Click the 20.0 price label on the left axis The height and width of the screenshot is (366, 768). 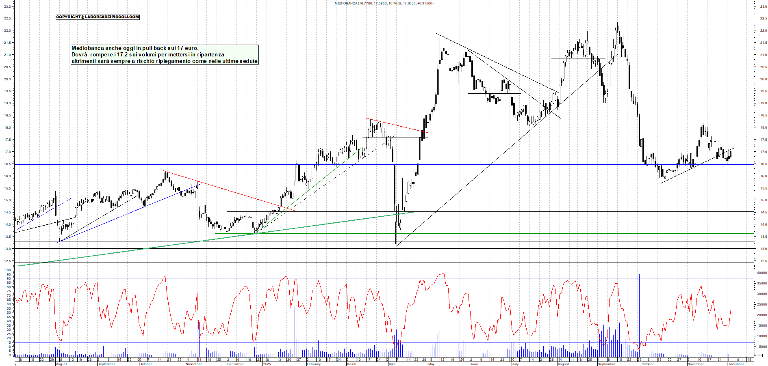[7, 79]
